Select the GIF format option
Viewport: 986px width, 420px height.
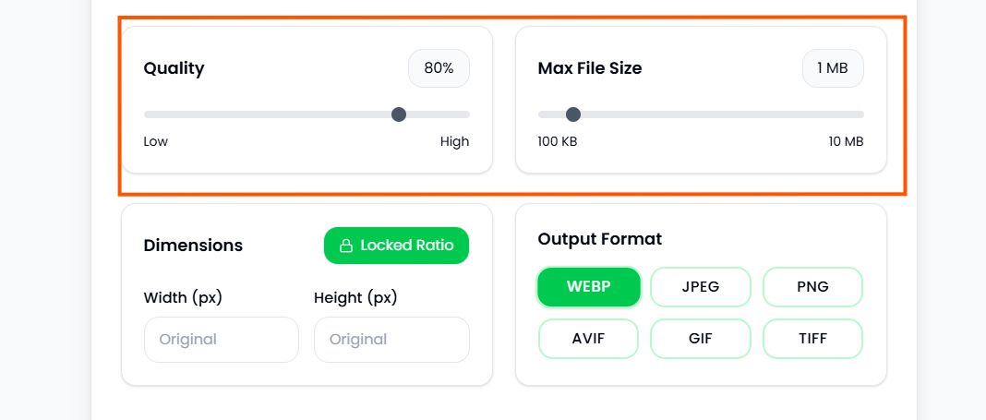point(701,338)
